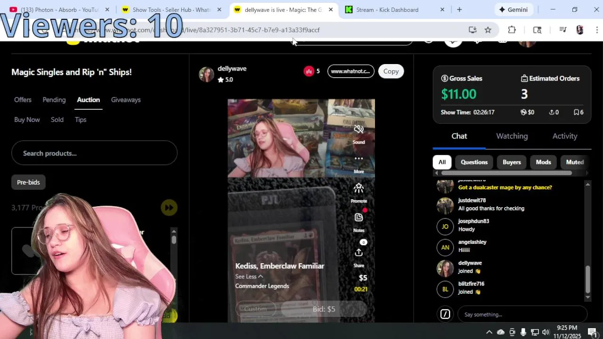Viewport: 603px width, 339px height.
Task: Click the product list scrollbar
Action: tap(174, 239)
